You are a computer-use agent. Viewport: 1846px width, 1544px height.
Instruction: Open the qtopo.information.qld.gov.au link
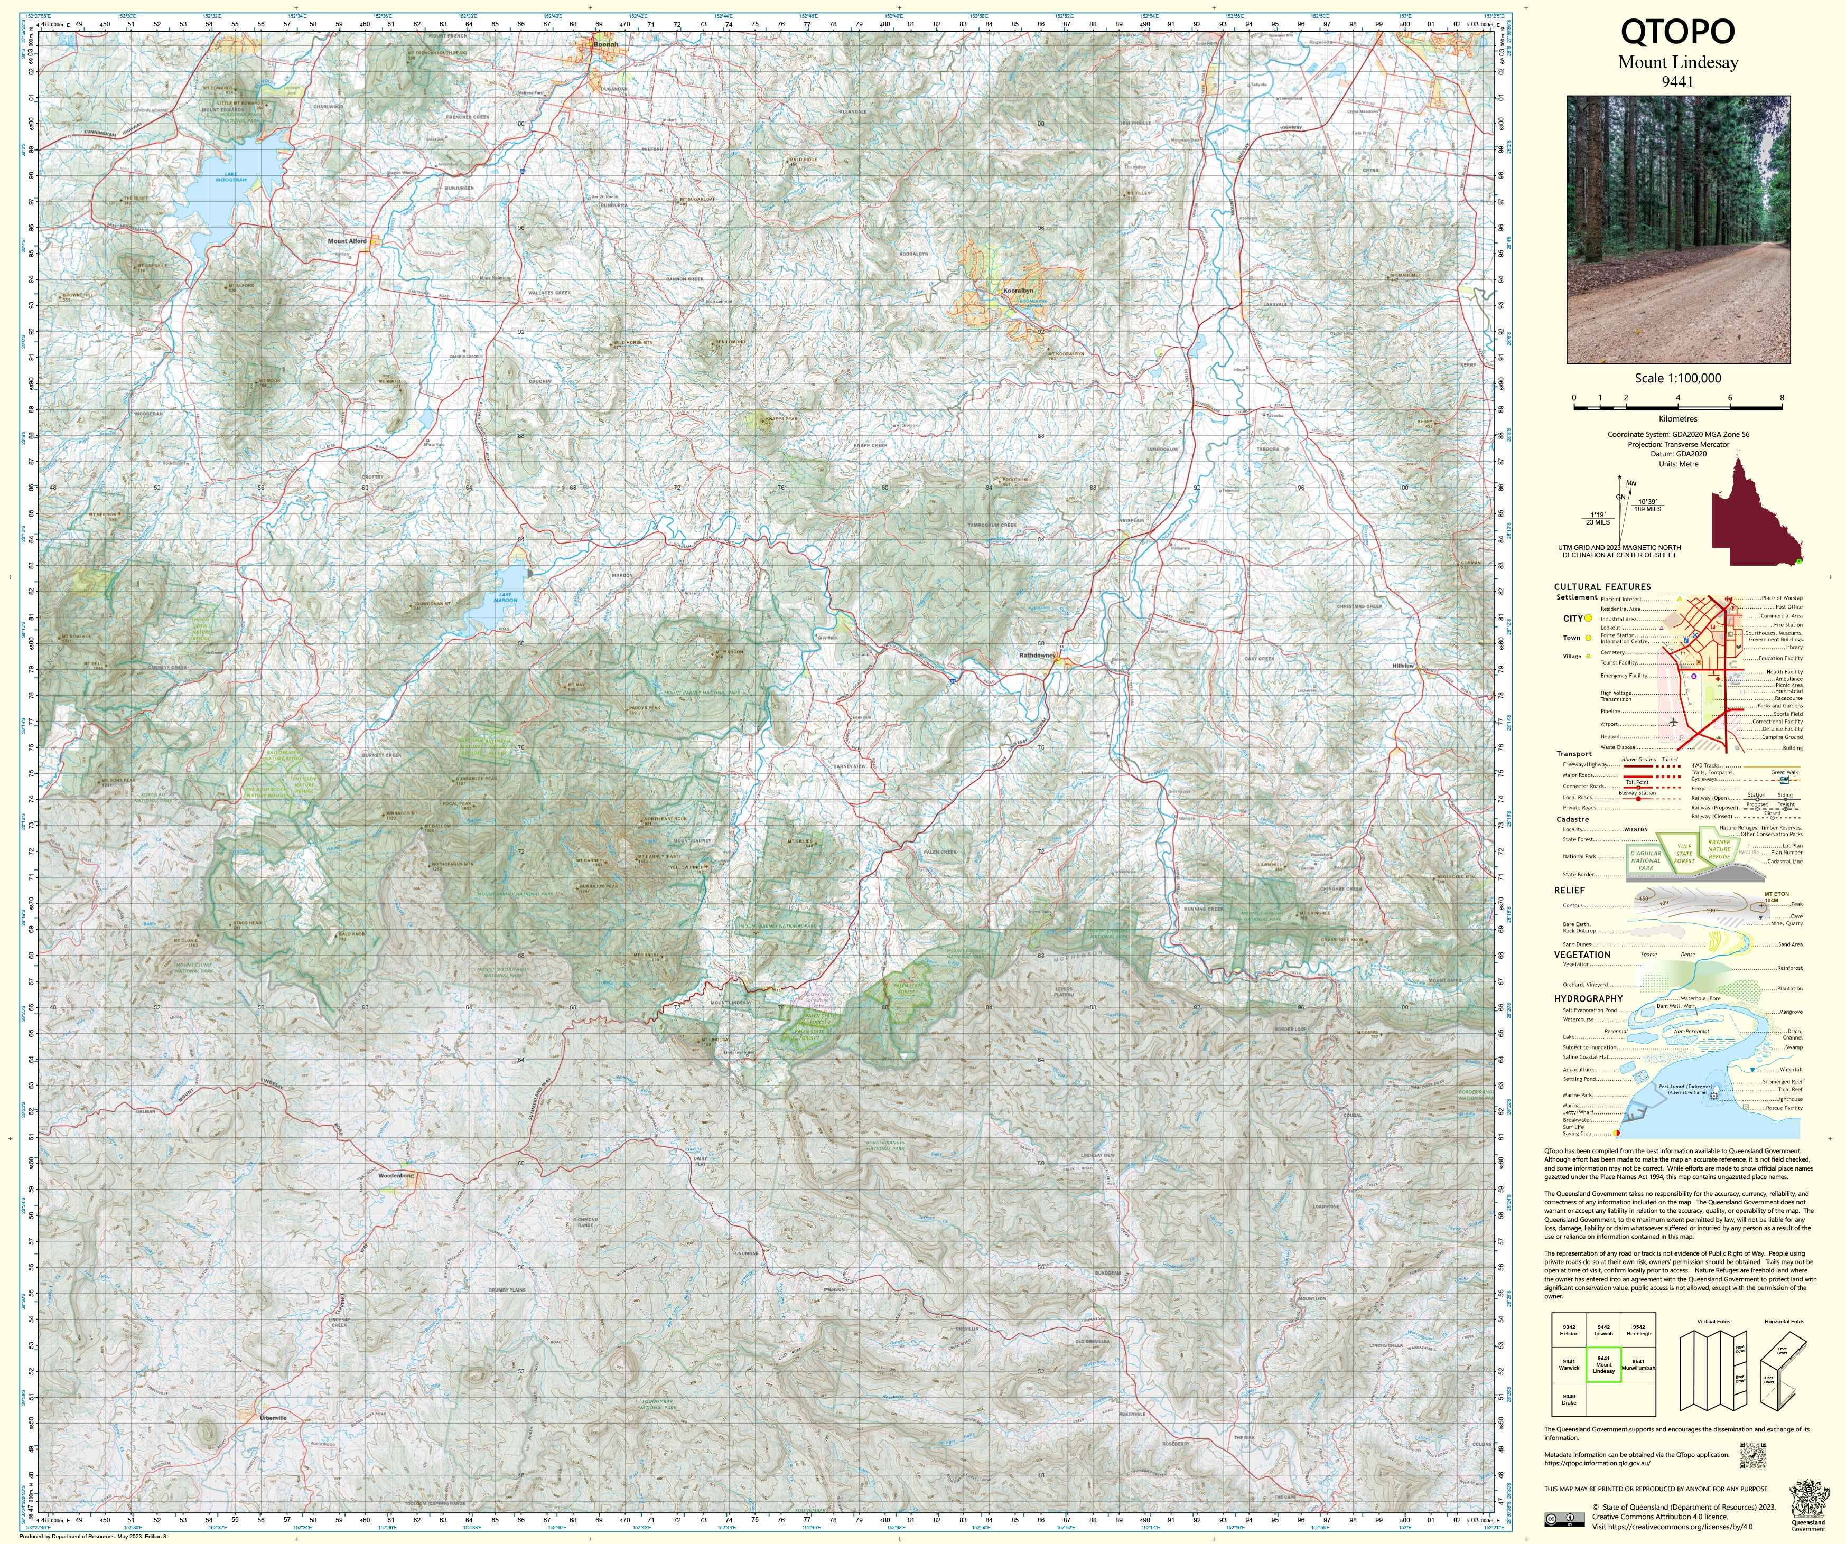point(1597,1463)
